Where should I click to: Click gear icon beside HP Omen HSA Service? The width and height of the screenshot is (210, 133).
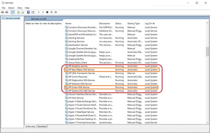pos(66,87)
